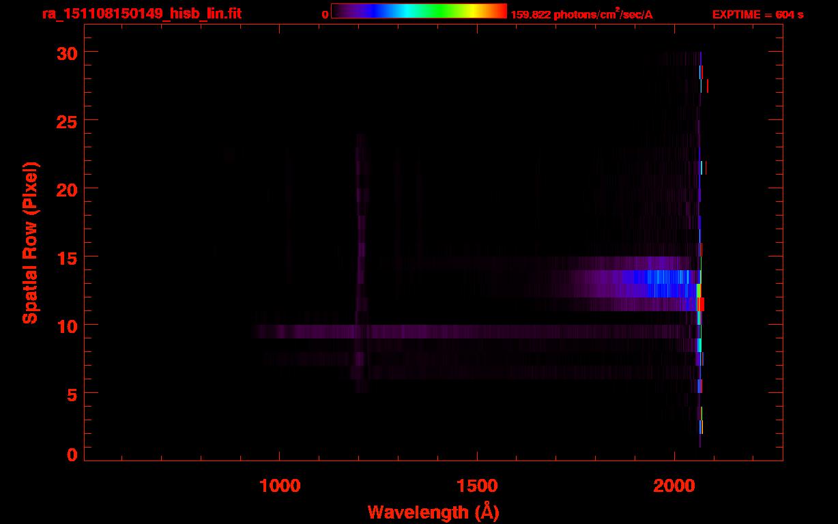Click the EXPTIME = 604 s label
This screenshot has height=524, width=838.
pyautogui.click(x=757, y=14)
